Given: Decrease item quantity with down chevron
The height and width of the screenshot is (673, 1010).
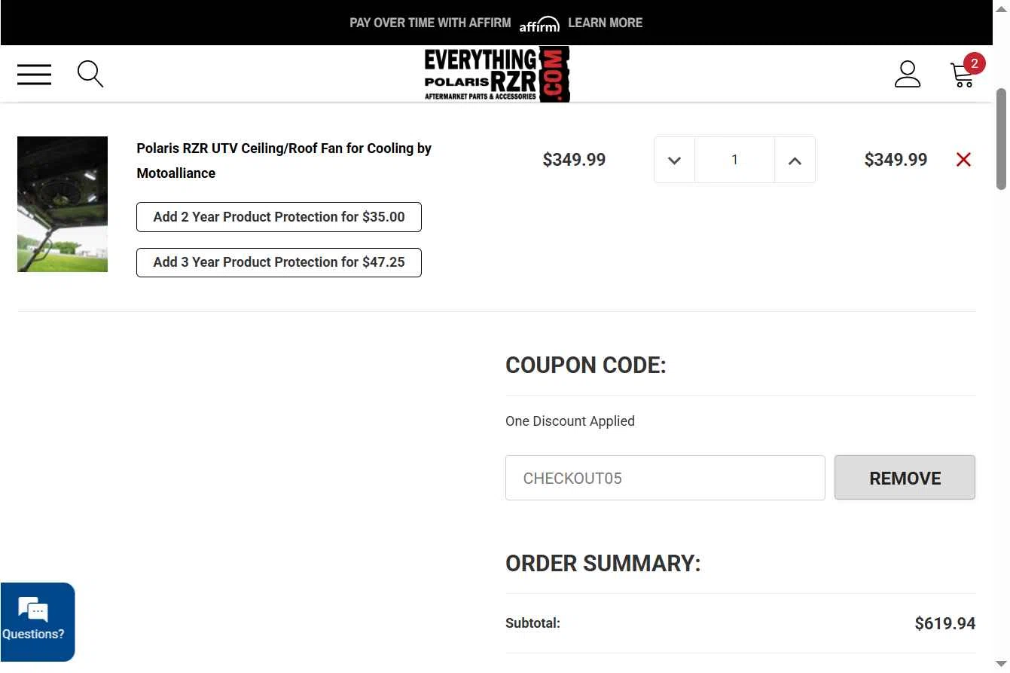Looking at the screenshot, I should point(674,160).
